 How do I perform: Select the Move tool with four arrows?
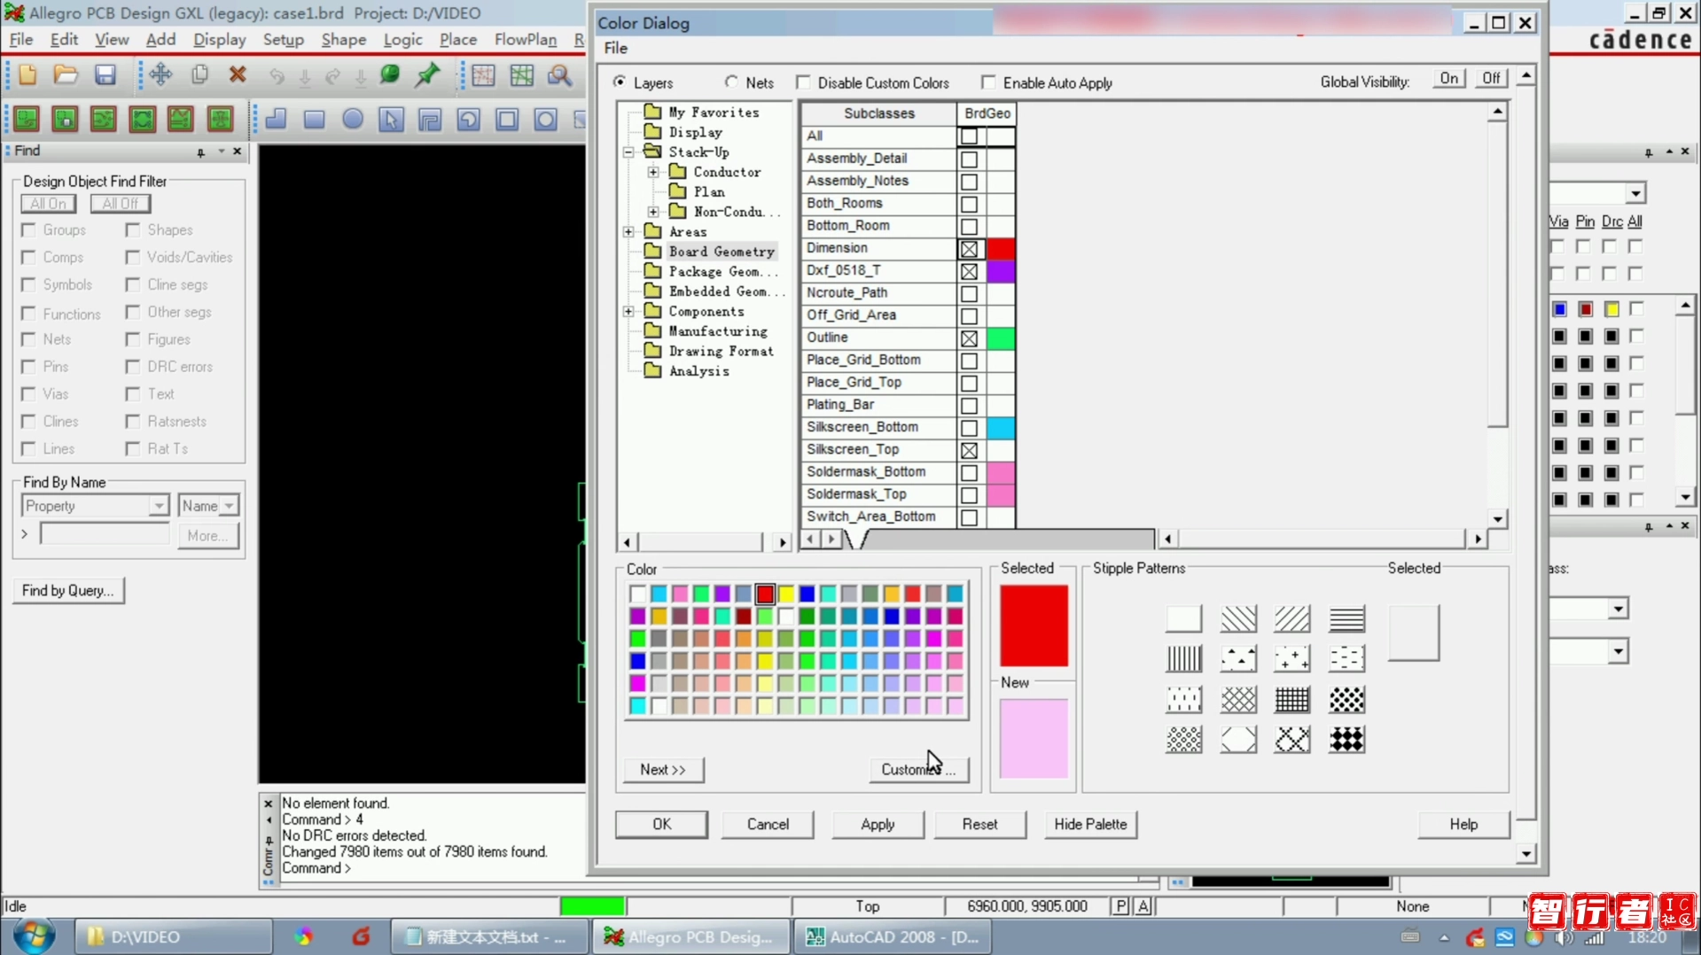[x=160, y=75]
